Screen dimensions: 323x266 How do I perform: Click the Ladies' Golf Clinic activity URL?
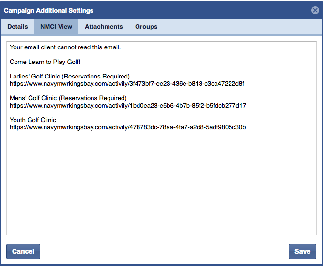127,84
